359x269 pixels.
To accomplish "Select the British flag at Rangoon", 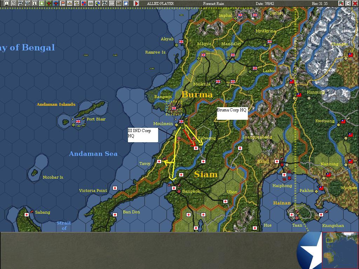I will click(174, 108).
